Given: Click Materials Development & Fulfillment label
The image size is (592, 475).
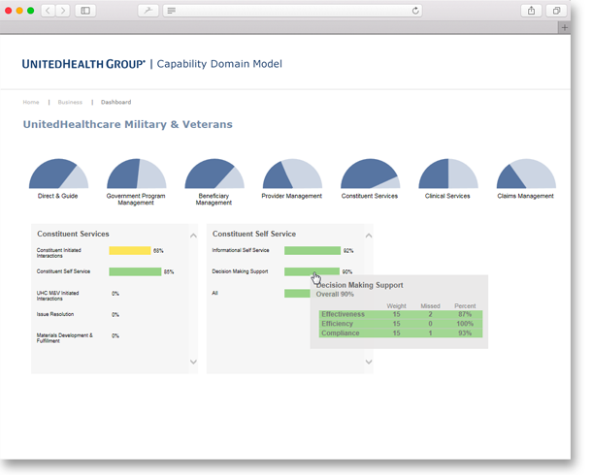Looking at the screenshot, I should tap(65, 337).
